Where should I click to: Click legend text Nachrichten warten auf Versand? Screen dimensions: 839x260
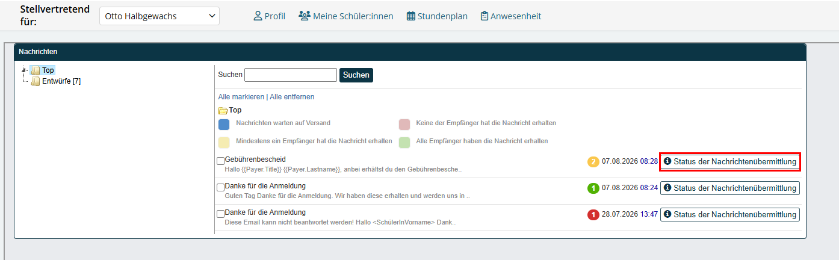click(x=283, y=123)
